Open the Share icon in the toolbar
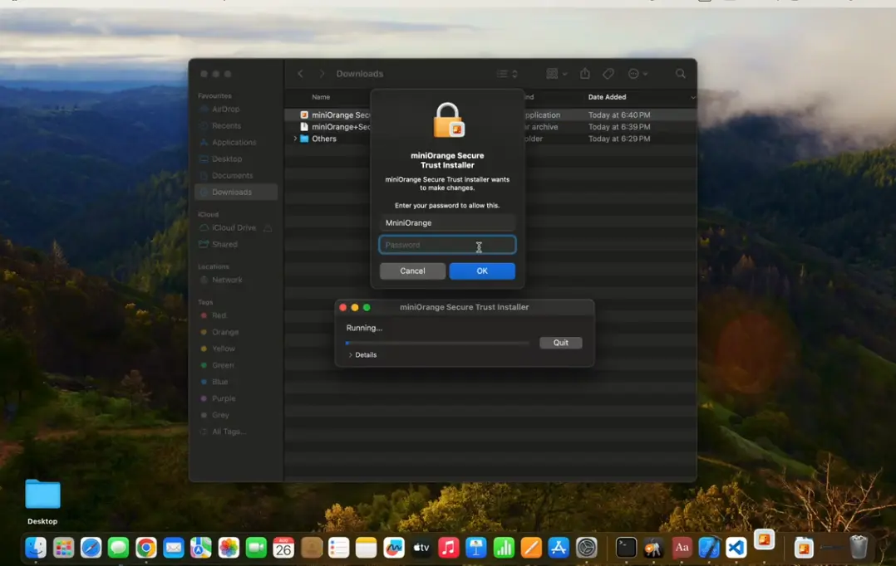The width and height of the screenshot is (896, 566). pos(584,73)
